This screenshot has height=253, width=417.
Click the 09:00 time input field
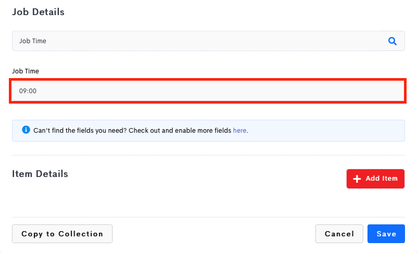tap(208, 91)
